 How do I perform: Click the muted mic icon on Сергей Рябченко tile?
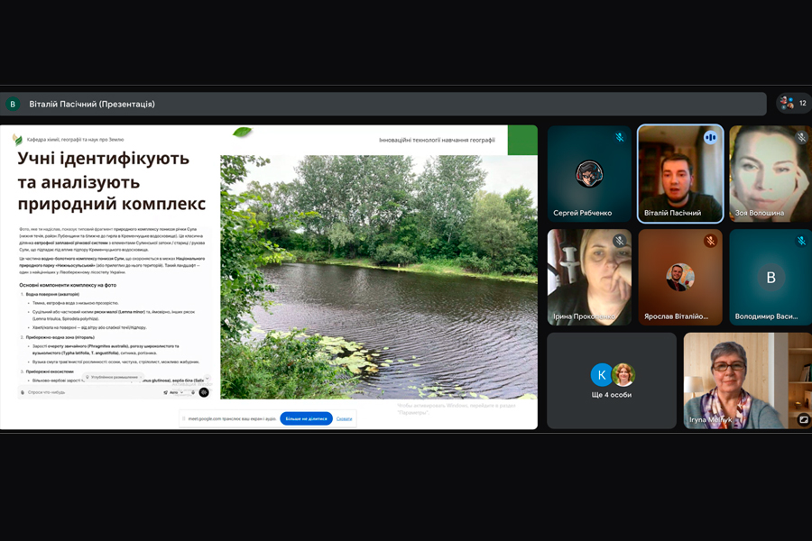[x=619, y=137]
